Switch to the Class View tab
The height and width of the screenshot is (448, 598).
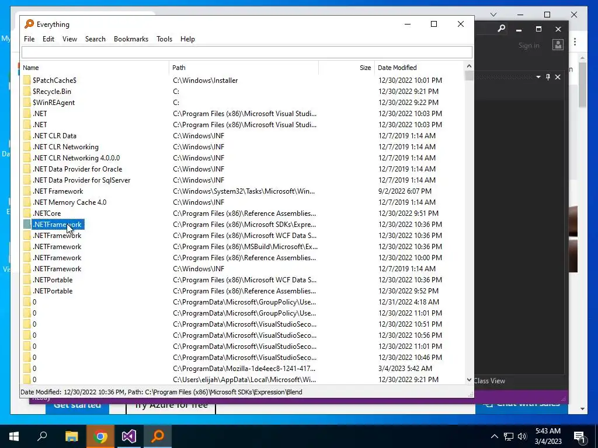[490, 380]
